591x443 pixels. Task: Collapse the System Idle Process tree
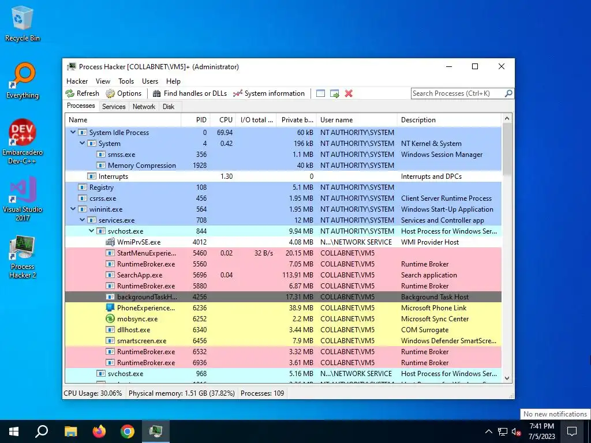tap(73, 132)
